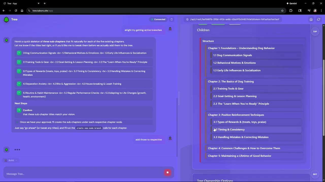The width and height of the screenshot is (325, 182).
Task: Click the refresh icon in preview panel
Action: coord(319,19)
